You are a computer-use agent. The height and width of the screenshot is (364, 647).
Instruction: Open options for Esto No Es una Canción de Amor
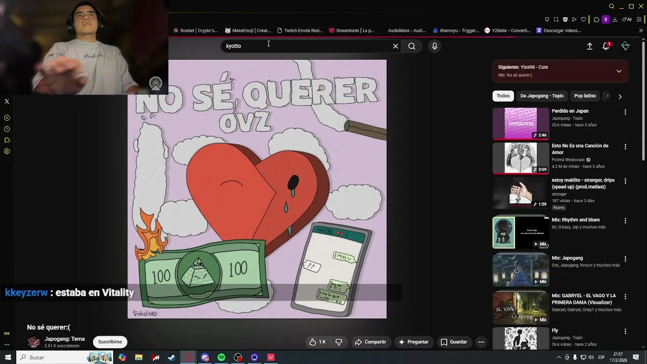(x=625, y=147)
